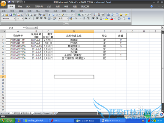Click inside the Name Box field
This screenshot has height=123, width=164.
[x=12, y=28]
